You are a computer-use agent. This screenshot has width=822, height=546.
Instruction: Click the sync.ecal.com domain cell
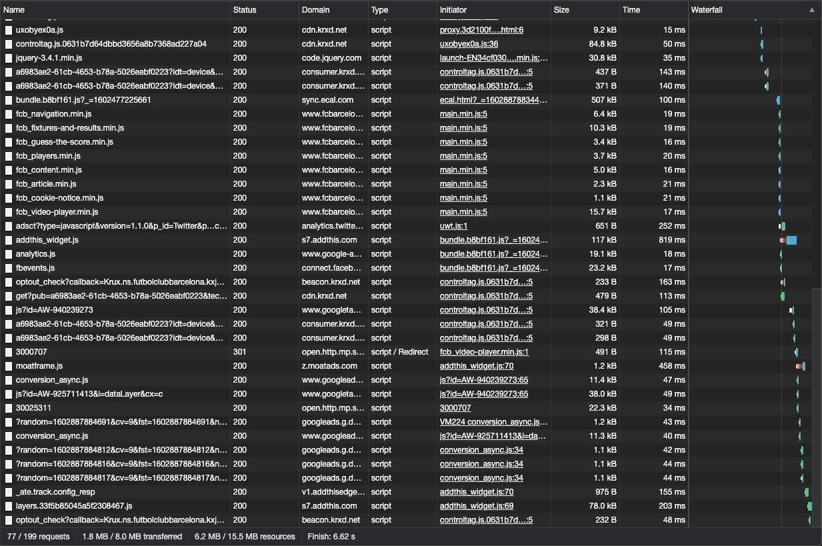333,100
